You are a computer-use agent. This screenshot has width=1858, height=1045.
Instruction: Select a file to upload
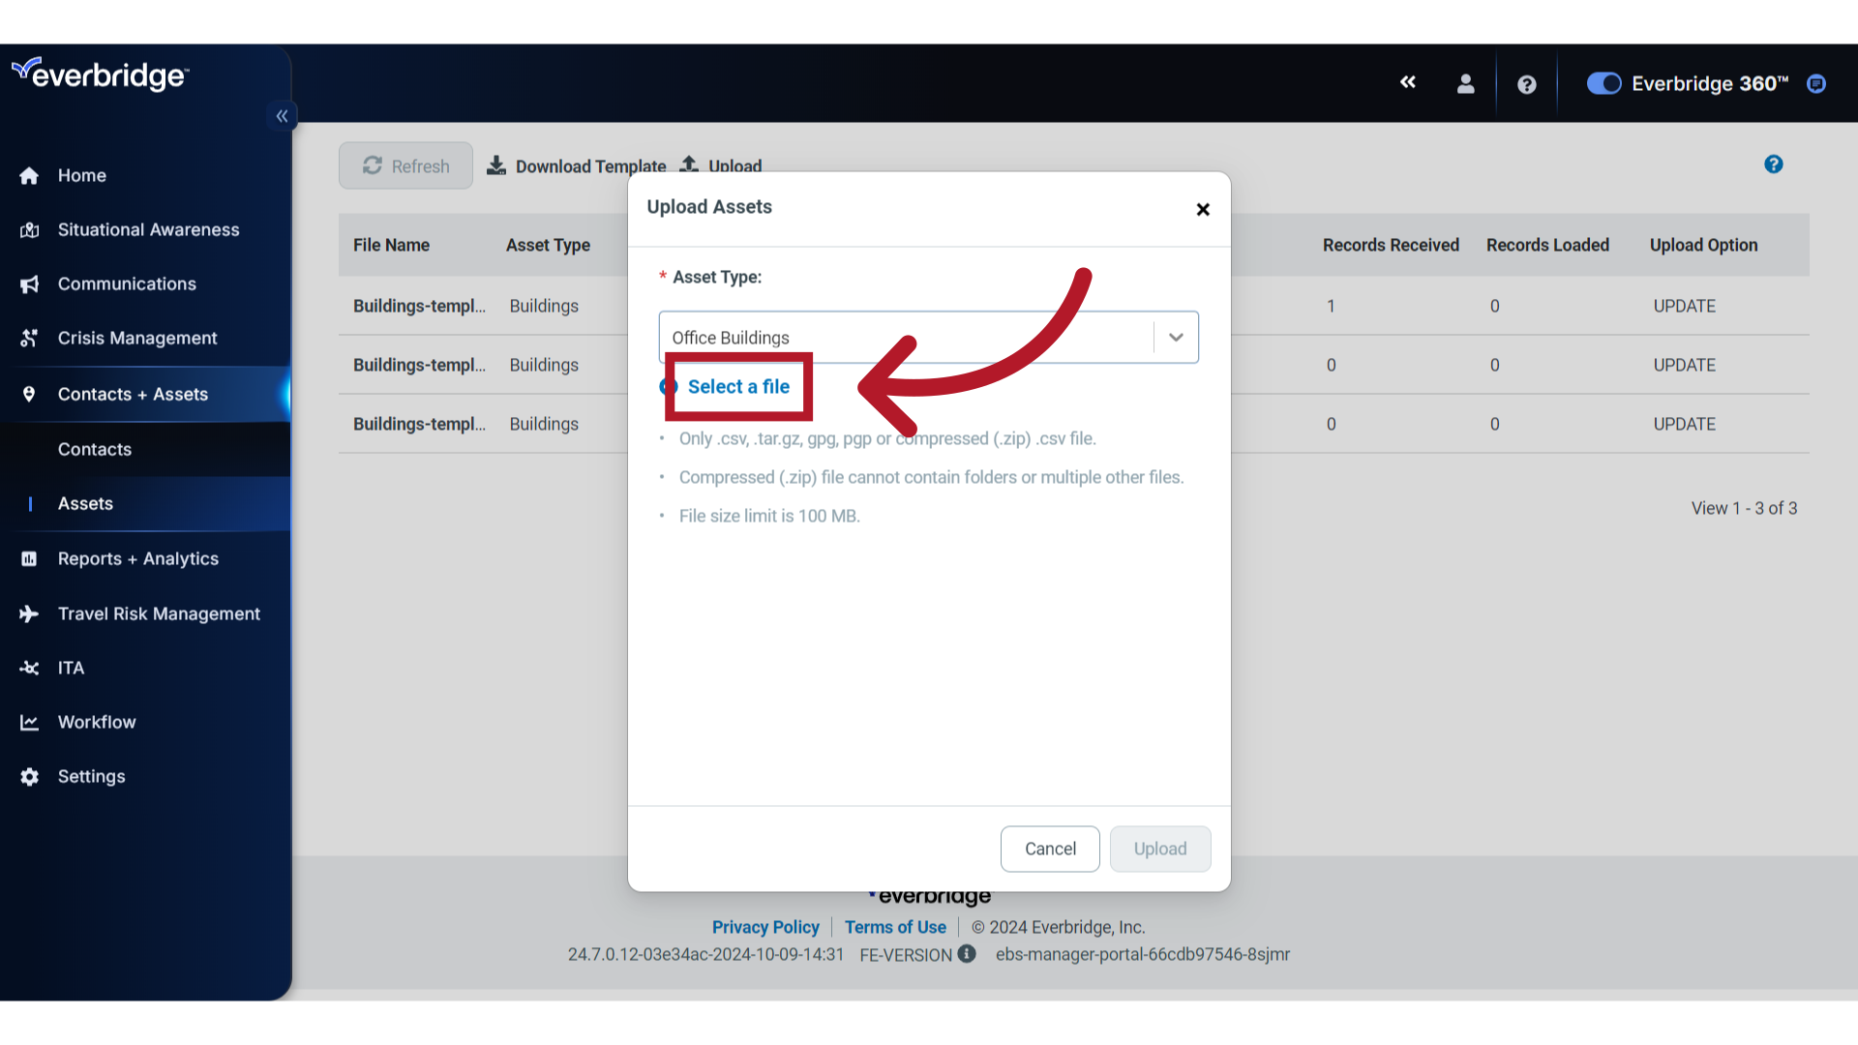point(737,387)
